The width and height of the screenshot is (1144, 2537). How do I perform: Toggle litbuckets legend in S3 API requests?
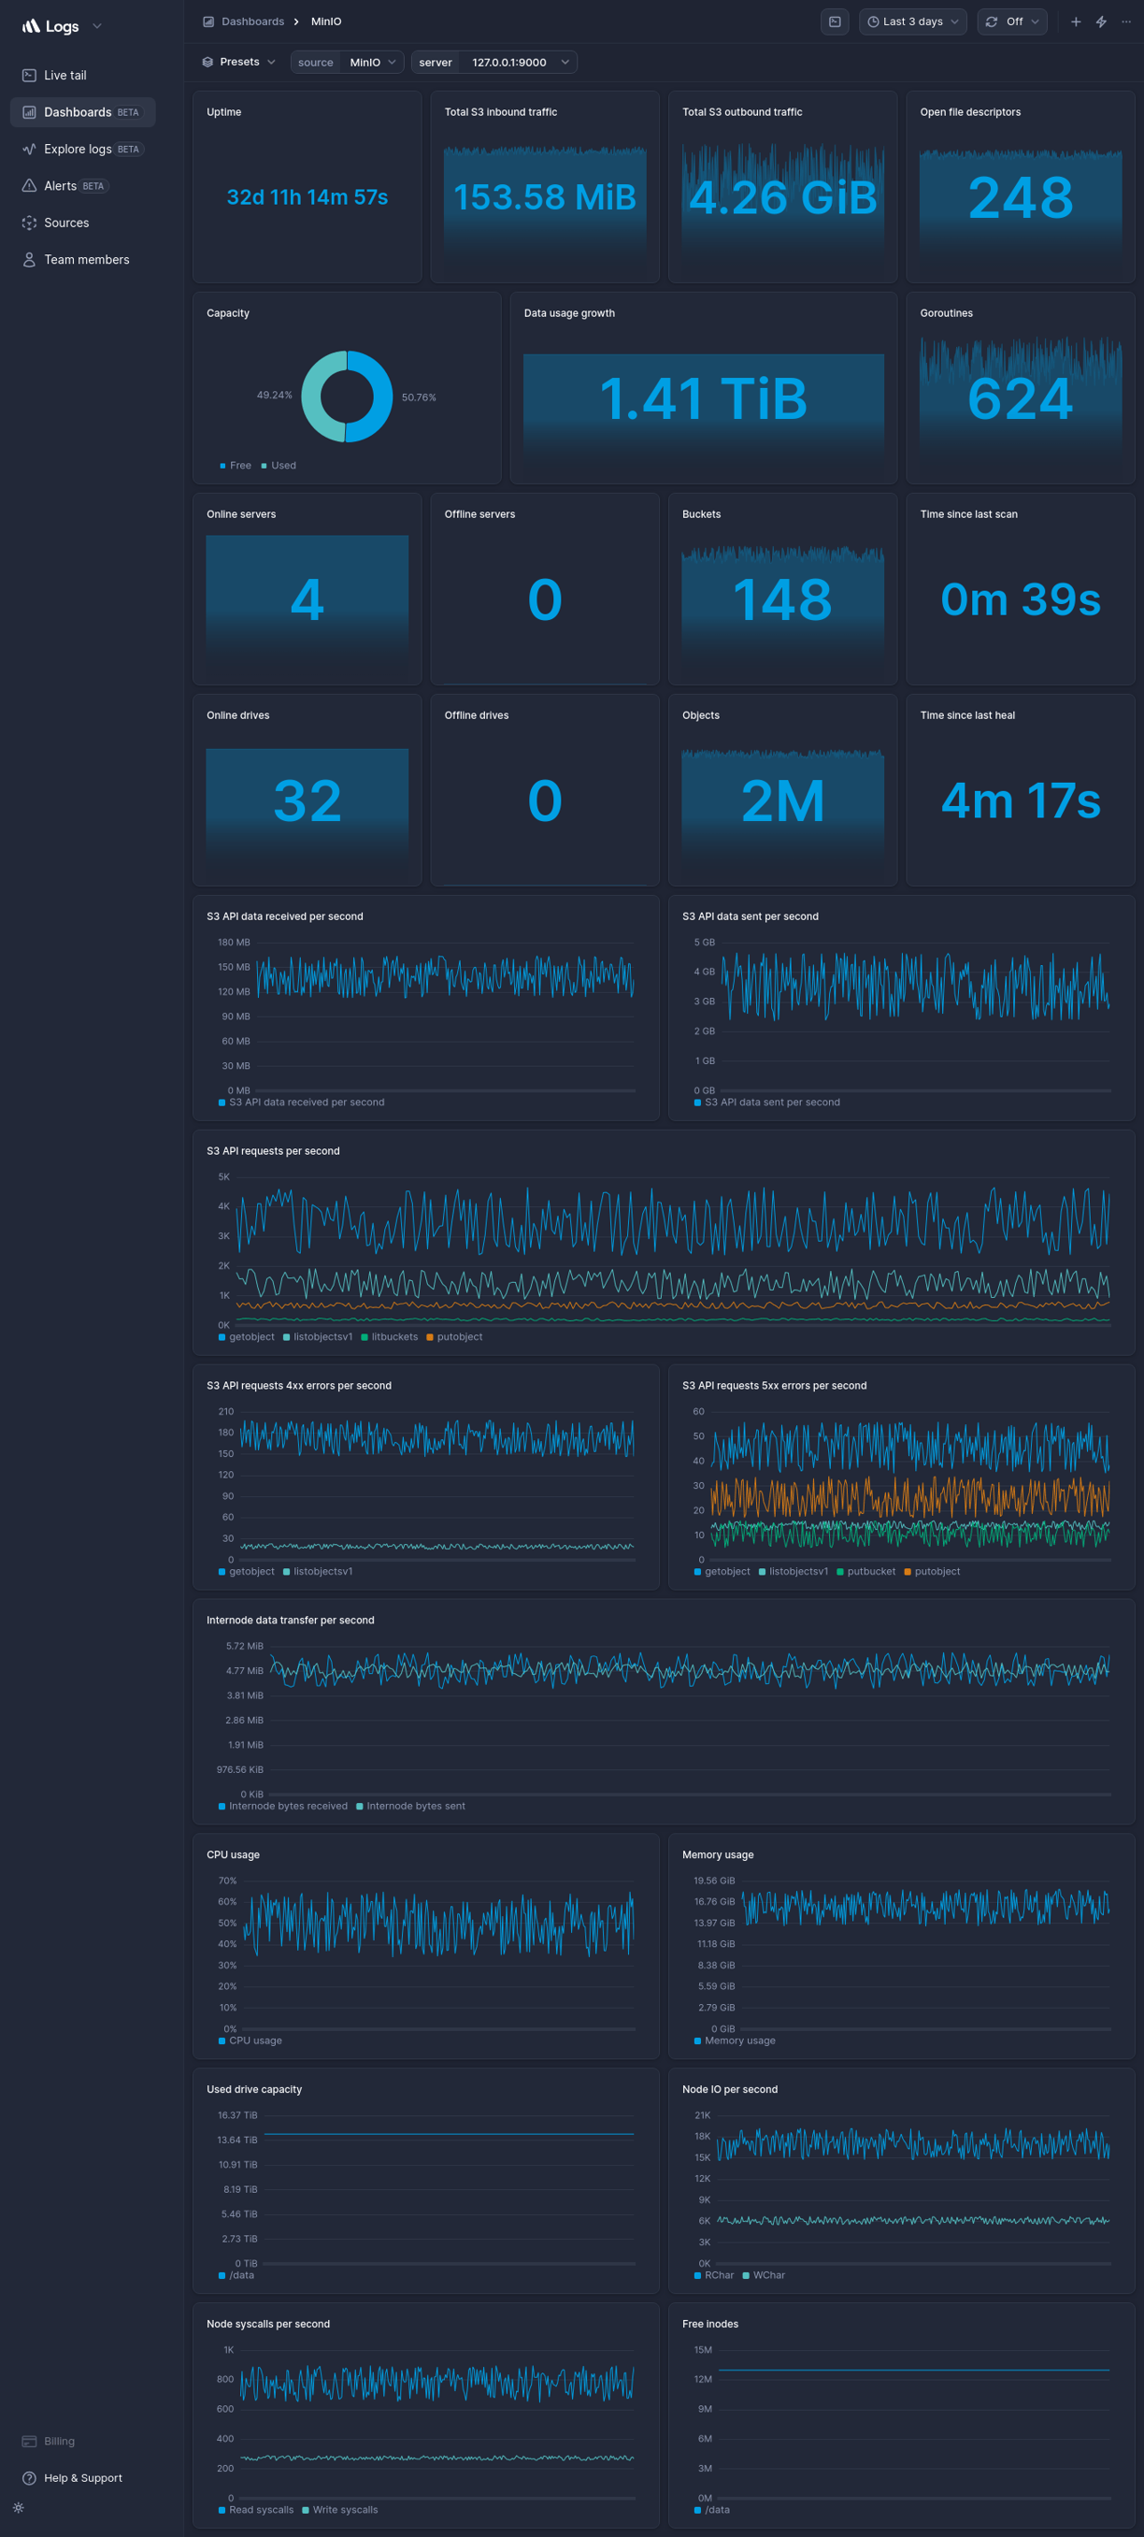(x=390, y=1337)
